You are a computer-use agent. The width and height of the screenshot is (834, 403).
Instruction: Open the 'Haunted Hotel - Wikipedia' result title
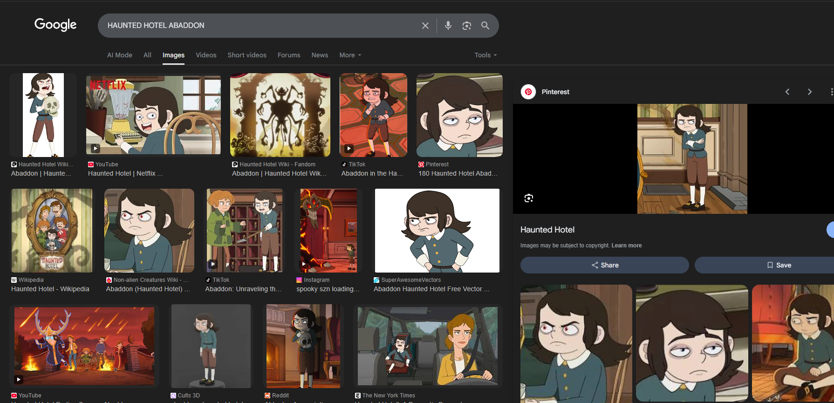[50, 289]
